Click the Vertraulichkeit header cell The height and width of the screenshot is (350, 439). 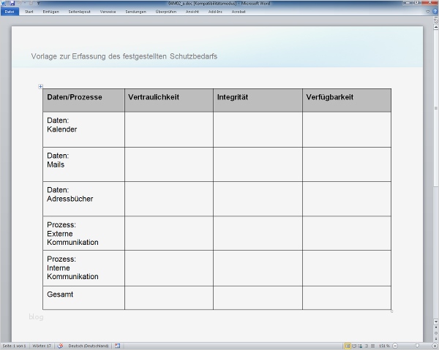point(169,100)
